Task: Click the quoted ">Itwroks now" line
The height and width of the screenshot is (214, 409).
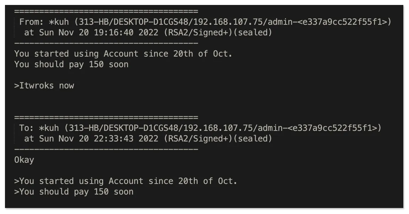Action: point(44,86)
